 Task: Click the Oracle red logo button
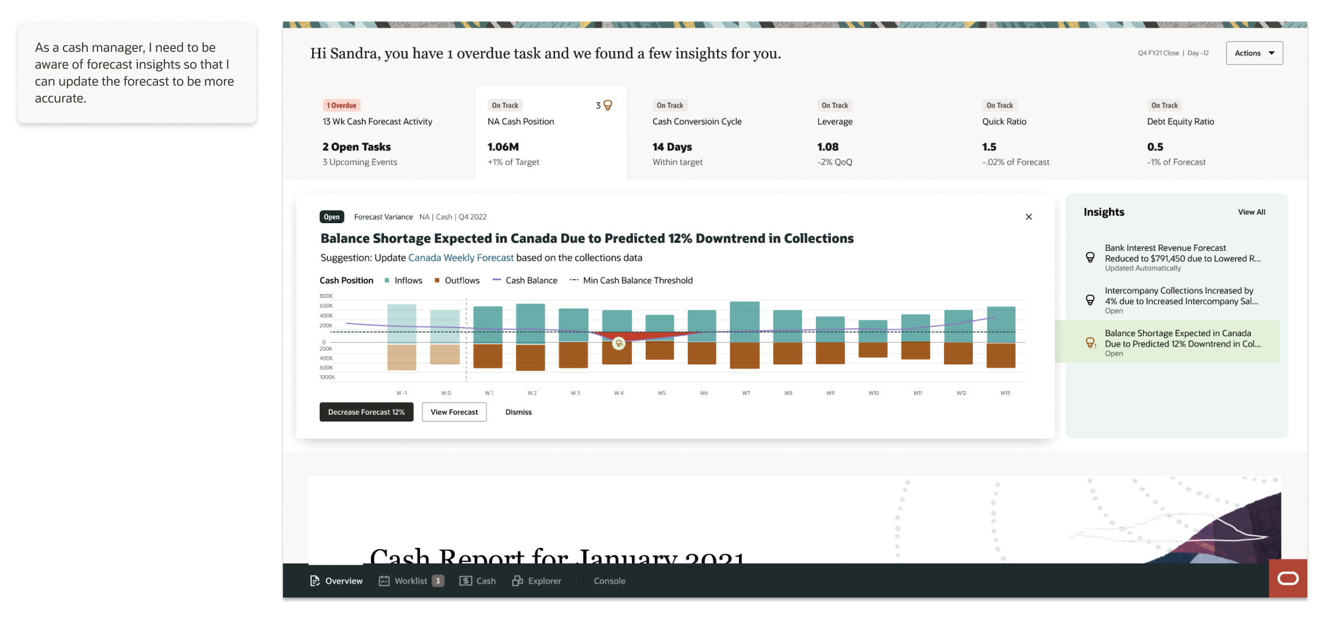1288,578
